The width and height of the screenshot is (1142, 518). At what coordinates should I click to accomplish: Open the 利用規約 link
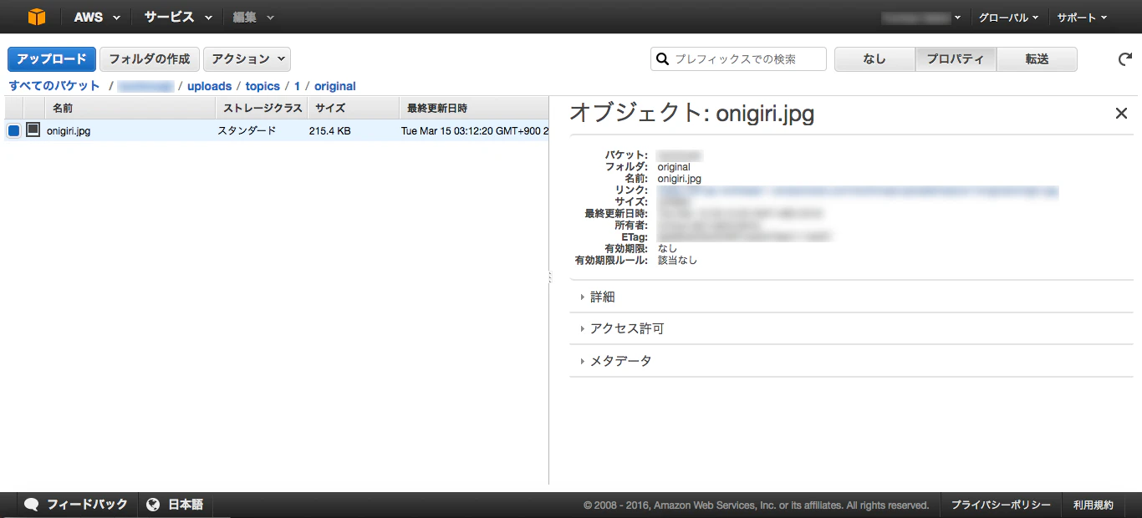coord(1094,505)
